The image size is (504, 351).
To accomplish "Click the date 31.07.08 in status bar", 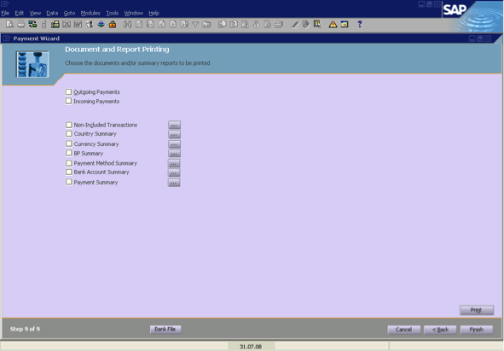I will 251,347.
